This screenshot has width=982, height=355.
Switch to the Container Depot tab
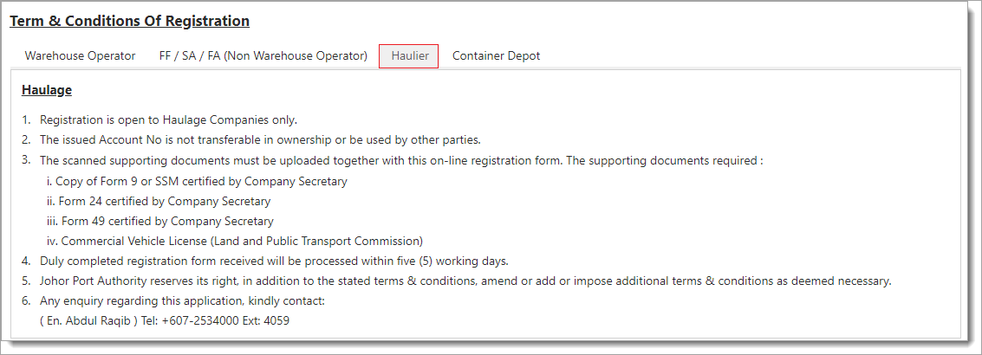(x=496, y=55)
